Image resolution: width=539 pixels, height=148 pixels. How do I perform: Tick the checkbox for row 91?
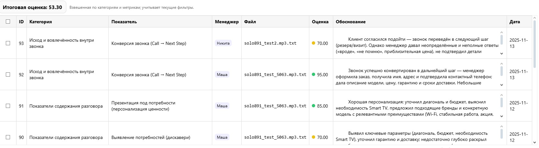[8, 106]
